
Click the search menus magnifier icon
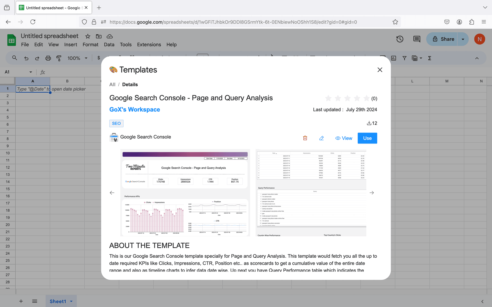coord(15,58)
